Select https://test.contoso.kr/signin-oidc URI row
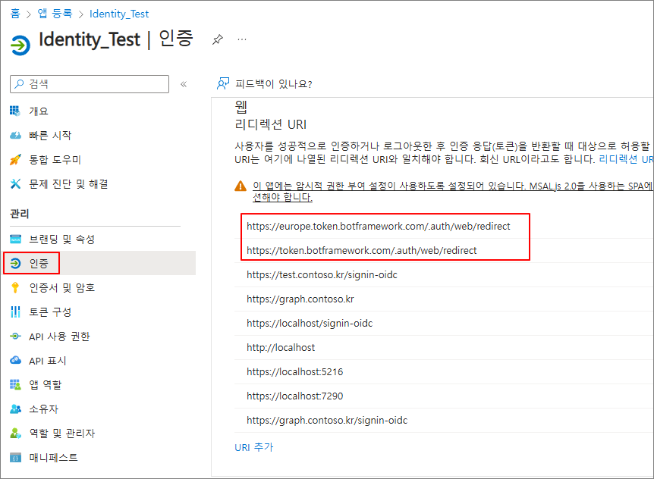This screenshot has width=654, height=479. pos(444,275)
